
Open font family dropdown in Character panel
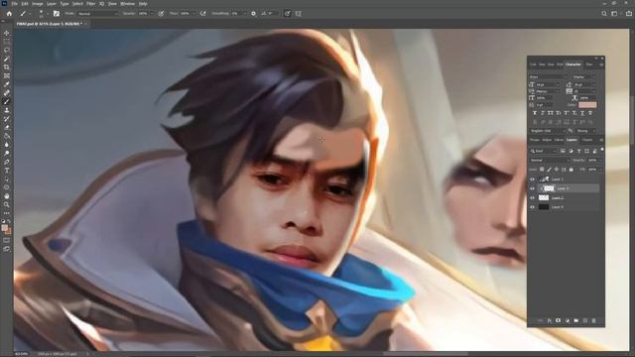(x=549, y=77)
